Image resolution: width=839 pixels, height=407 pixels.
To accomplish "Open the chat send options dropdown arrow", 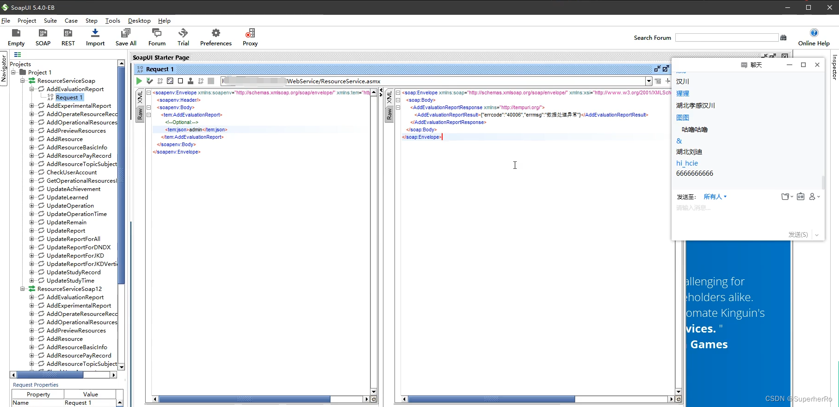I will coord(817,235).
